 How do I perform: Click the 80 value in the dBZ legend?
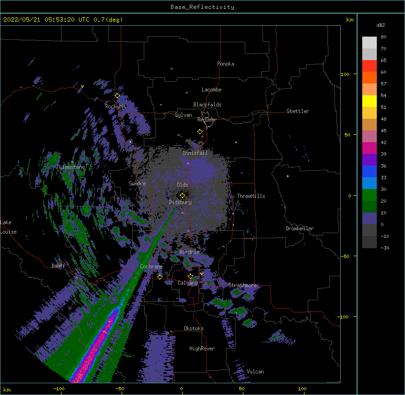click(x=383, y=37)
